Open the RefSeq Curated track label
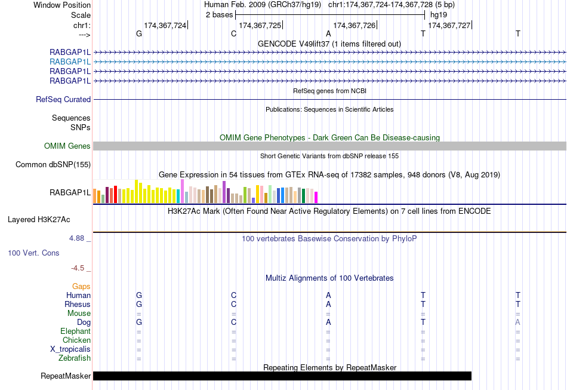567x390 pixels. tap(63, 100)
